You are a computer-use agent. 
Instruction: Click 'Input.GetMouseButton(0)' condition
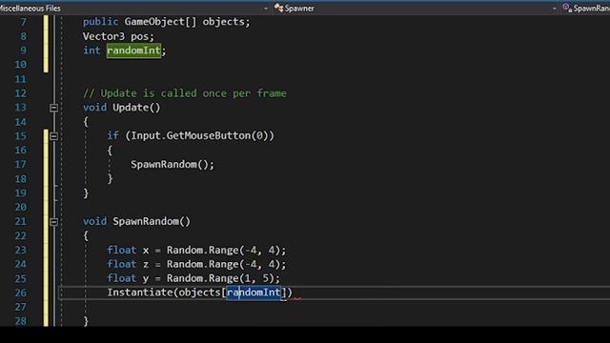(x=199, y=135)
